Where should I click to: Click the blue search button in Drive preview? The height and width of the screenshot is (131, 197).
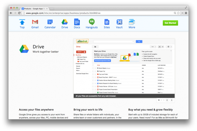point(139,41)
